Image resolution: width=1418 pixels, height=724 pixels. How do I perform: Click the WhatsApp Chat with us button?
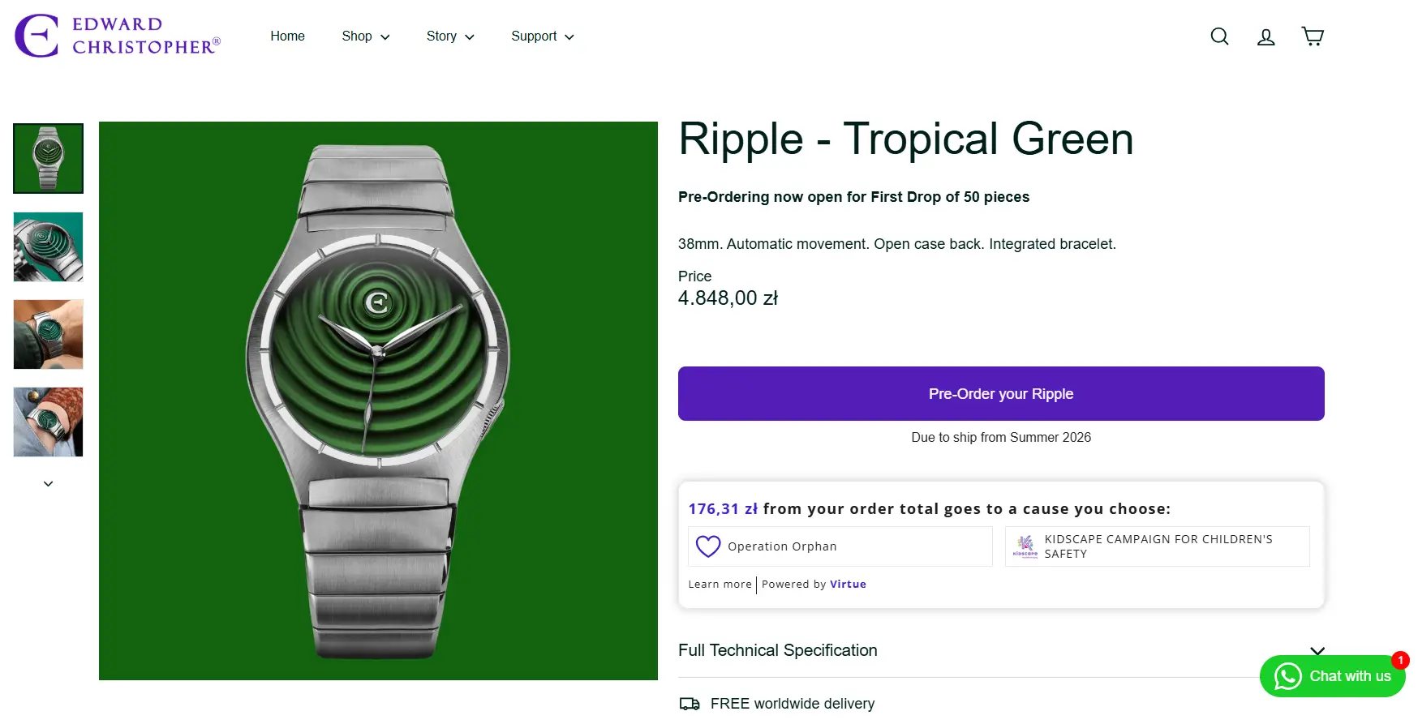click(x=1332, y=676)
